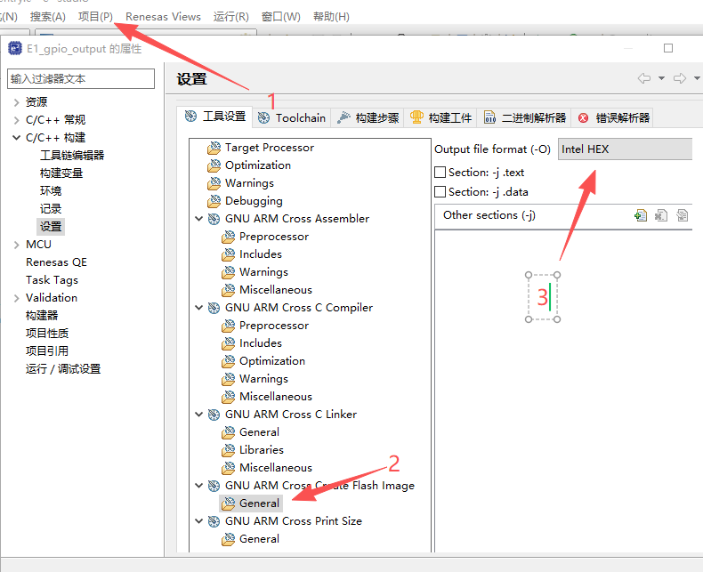The height and width of the screenshot is (572, 703).
Task: Click the Target Processor folder icon
Action: tap(214, 148)
